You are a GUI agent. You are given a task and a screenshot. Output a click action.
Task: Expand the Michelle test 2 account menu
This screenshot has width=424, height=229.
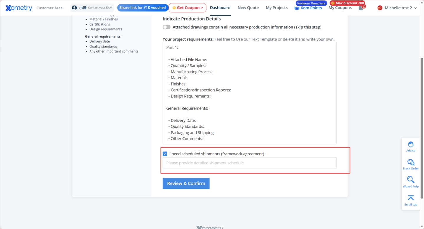(x=397, y=8)
